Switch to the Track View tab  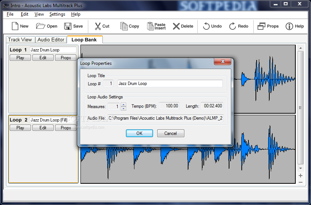[20, 40]
